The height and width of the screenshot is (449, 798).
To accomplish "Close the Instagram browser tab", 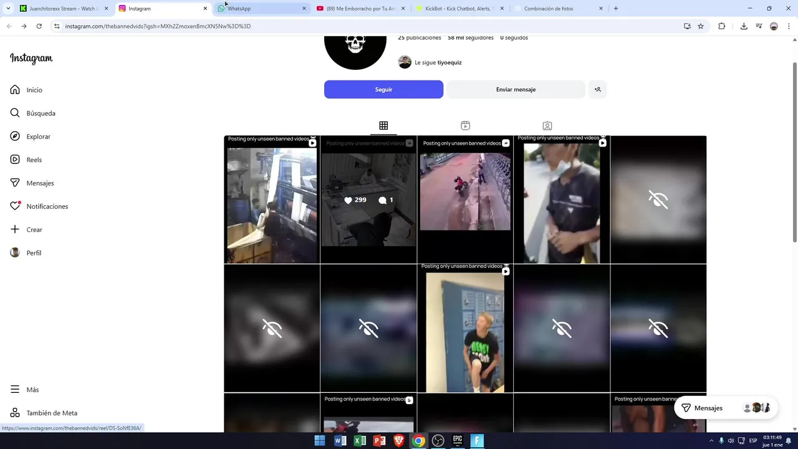I will pos(205,9).
